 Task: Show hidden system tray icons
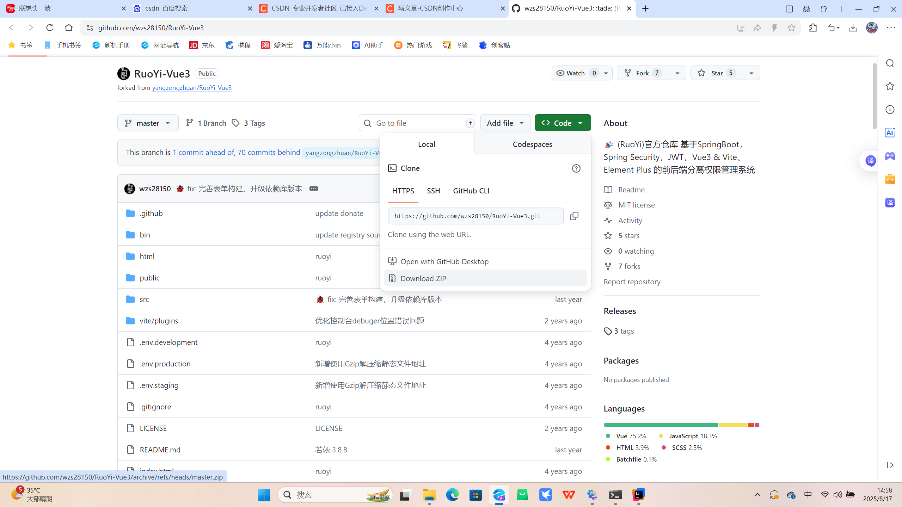click(757, 495)
